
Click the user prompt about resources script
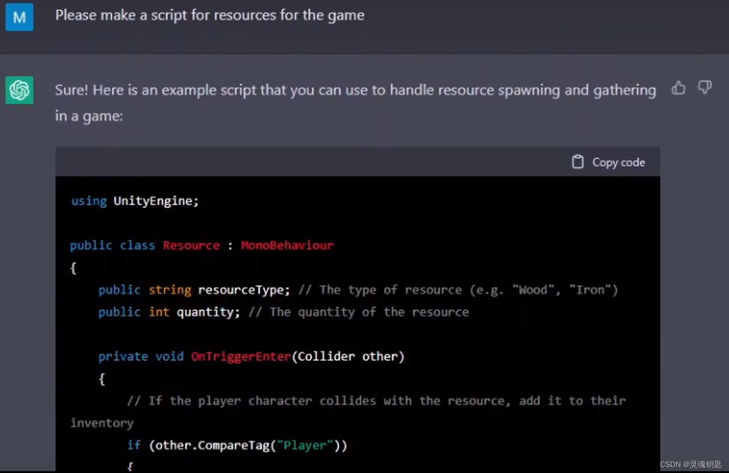(x=210, y=15)
